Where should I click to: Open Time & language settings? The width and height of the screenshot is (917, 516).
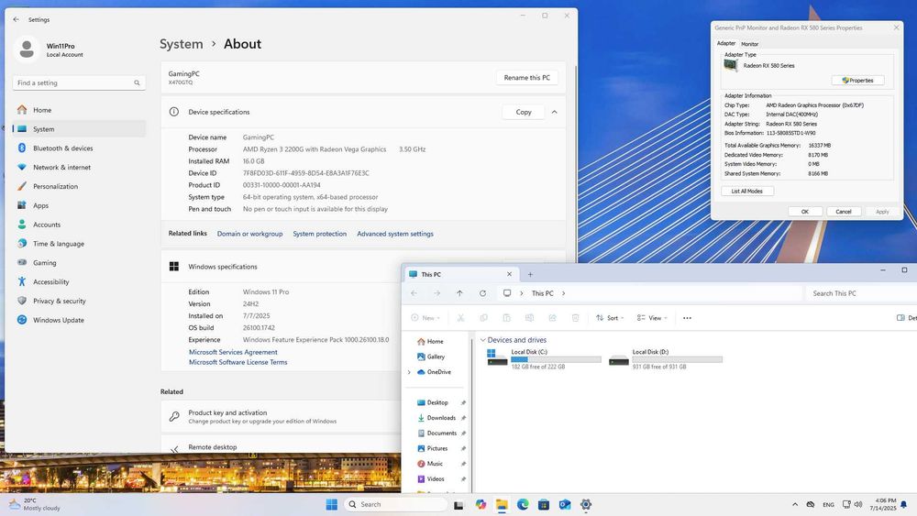coord(79,244)
